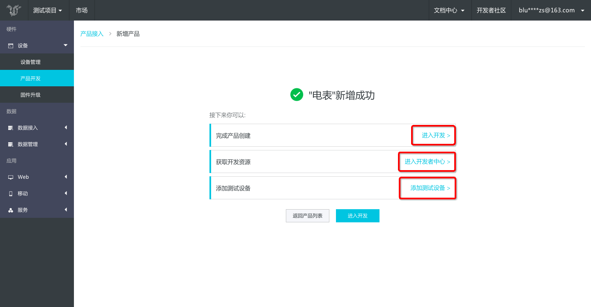
Task: Open the 文档中心 dropdown menu
Action: (x=449, y=10)
